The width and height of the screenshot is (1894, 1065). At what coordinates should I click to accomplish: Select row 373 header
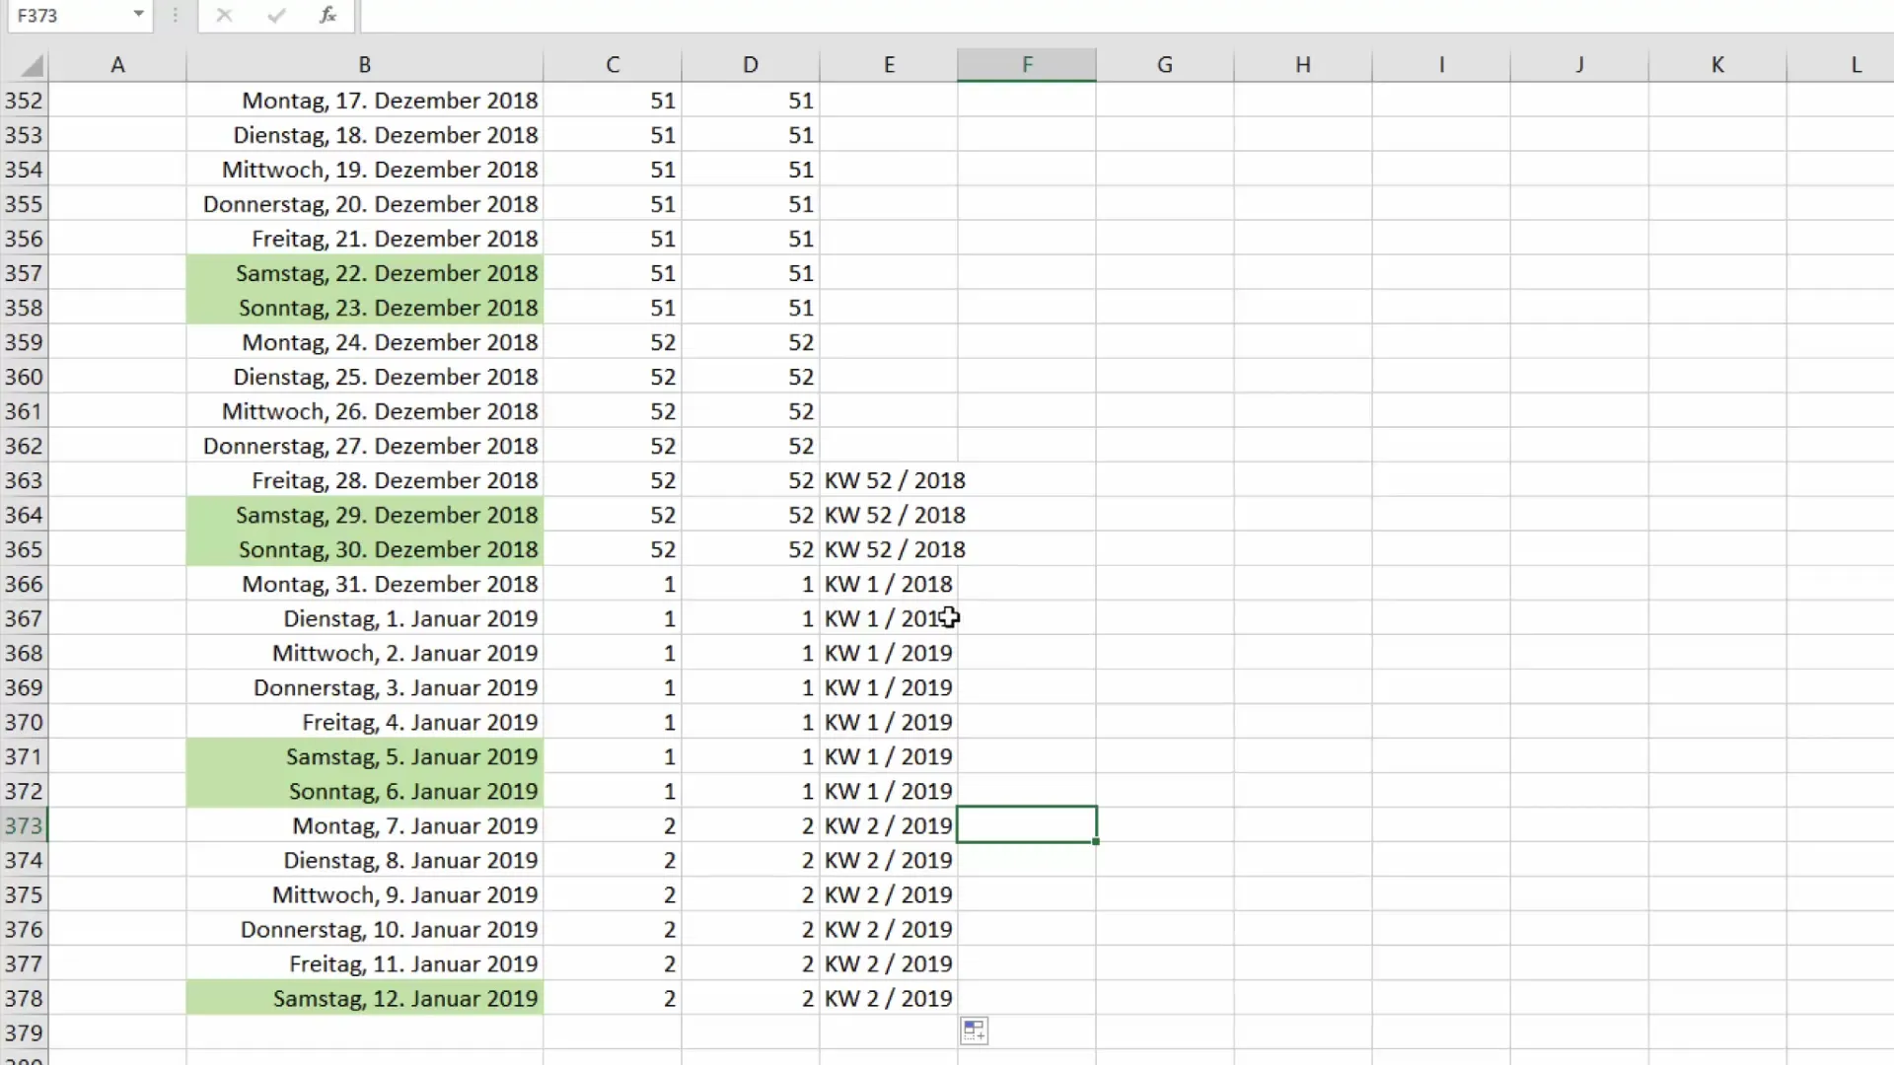pyautogui.click(x=24, y=825)
